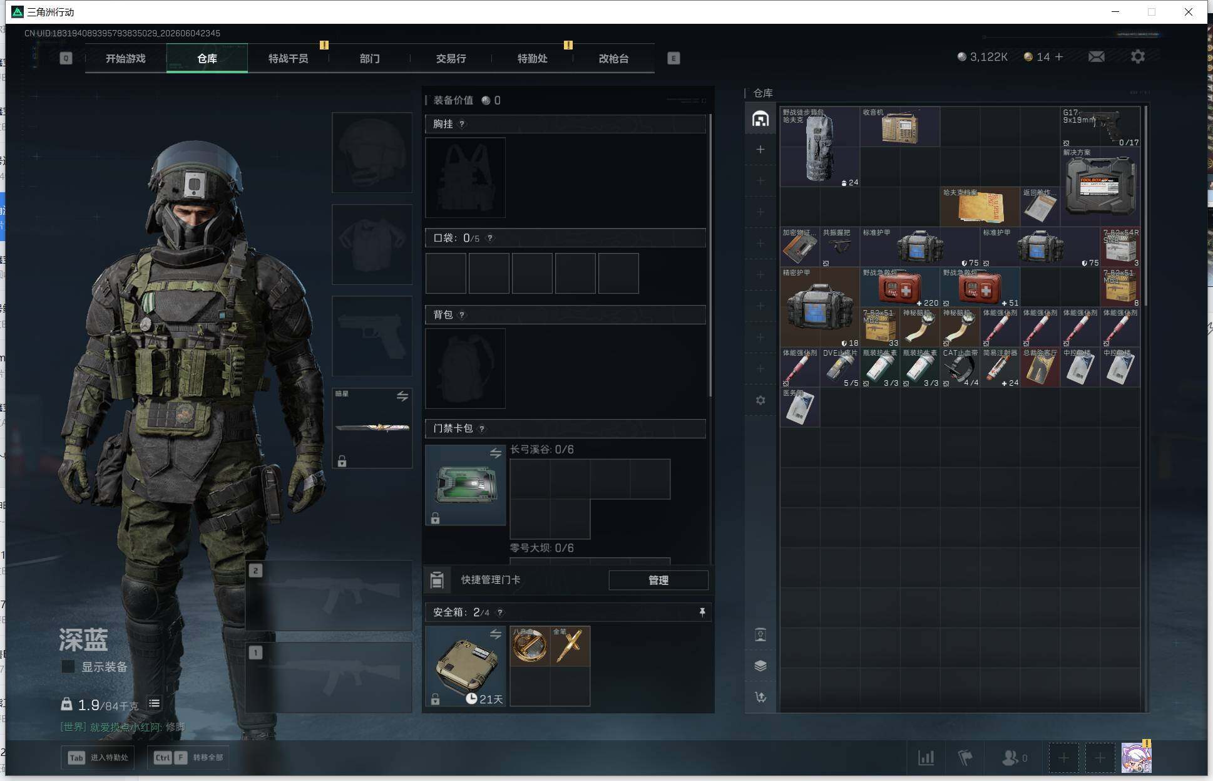Select primary weapon slot 1
Image resolution: width=1213 pixels, height=781 pixels.
(329, 678)
